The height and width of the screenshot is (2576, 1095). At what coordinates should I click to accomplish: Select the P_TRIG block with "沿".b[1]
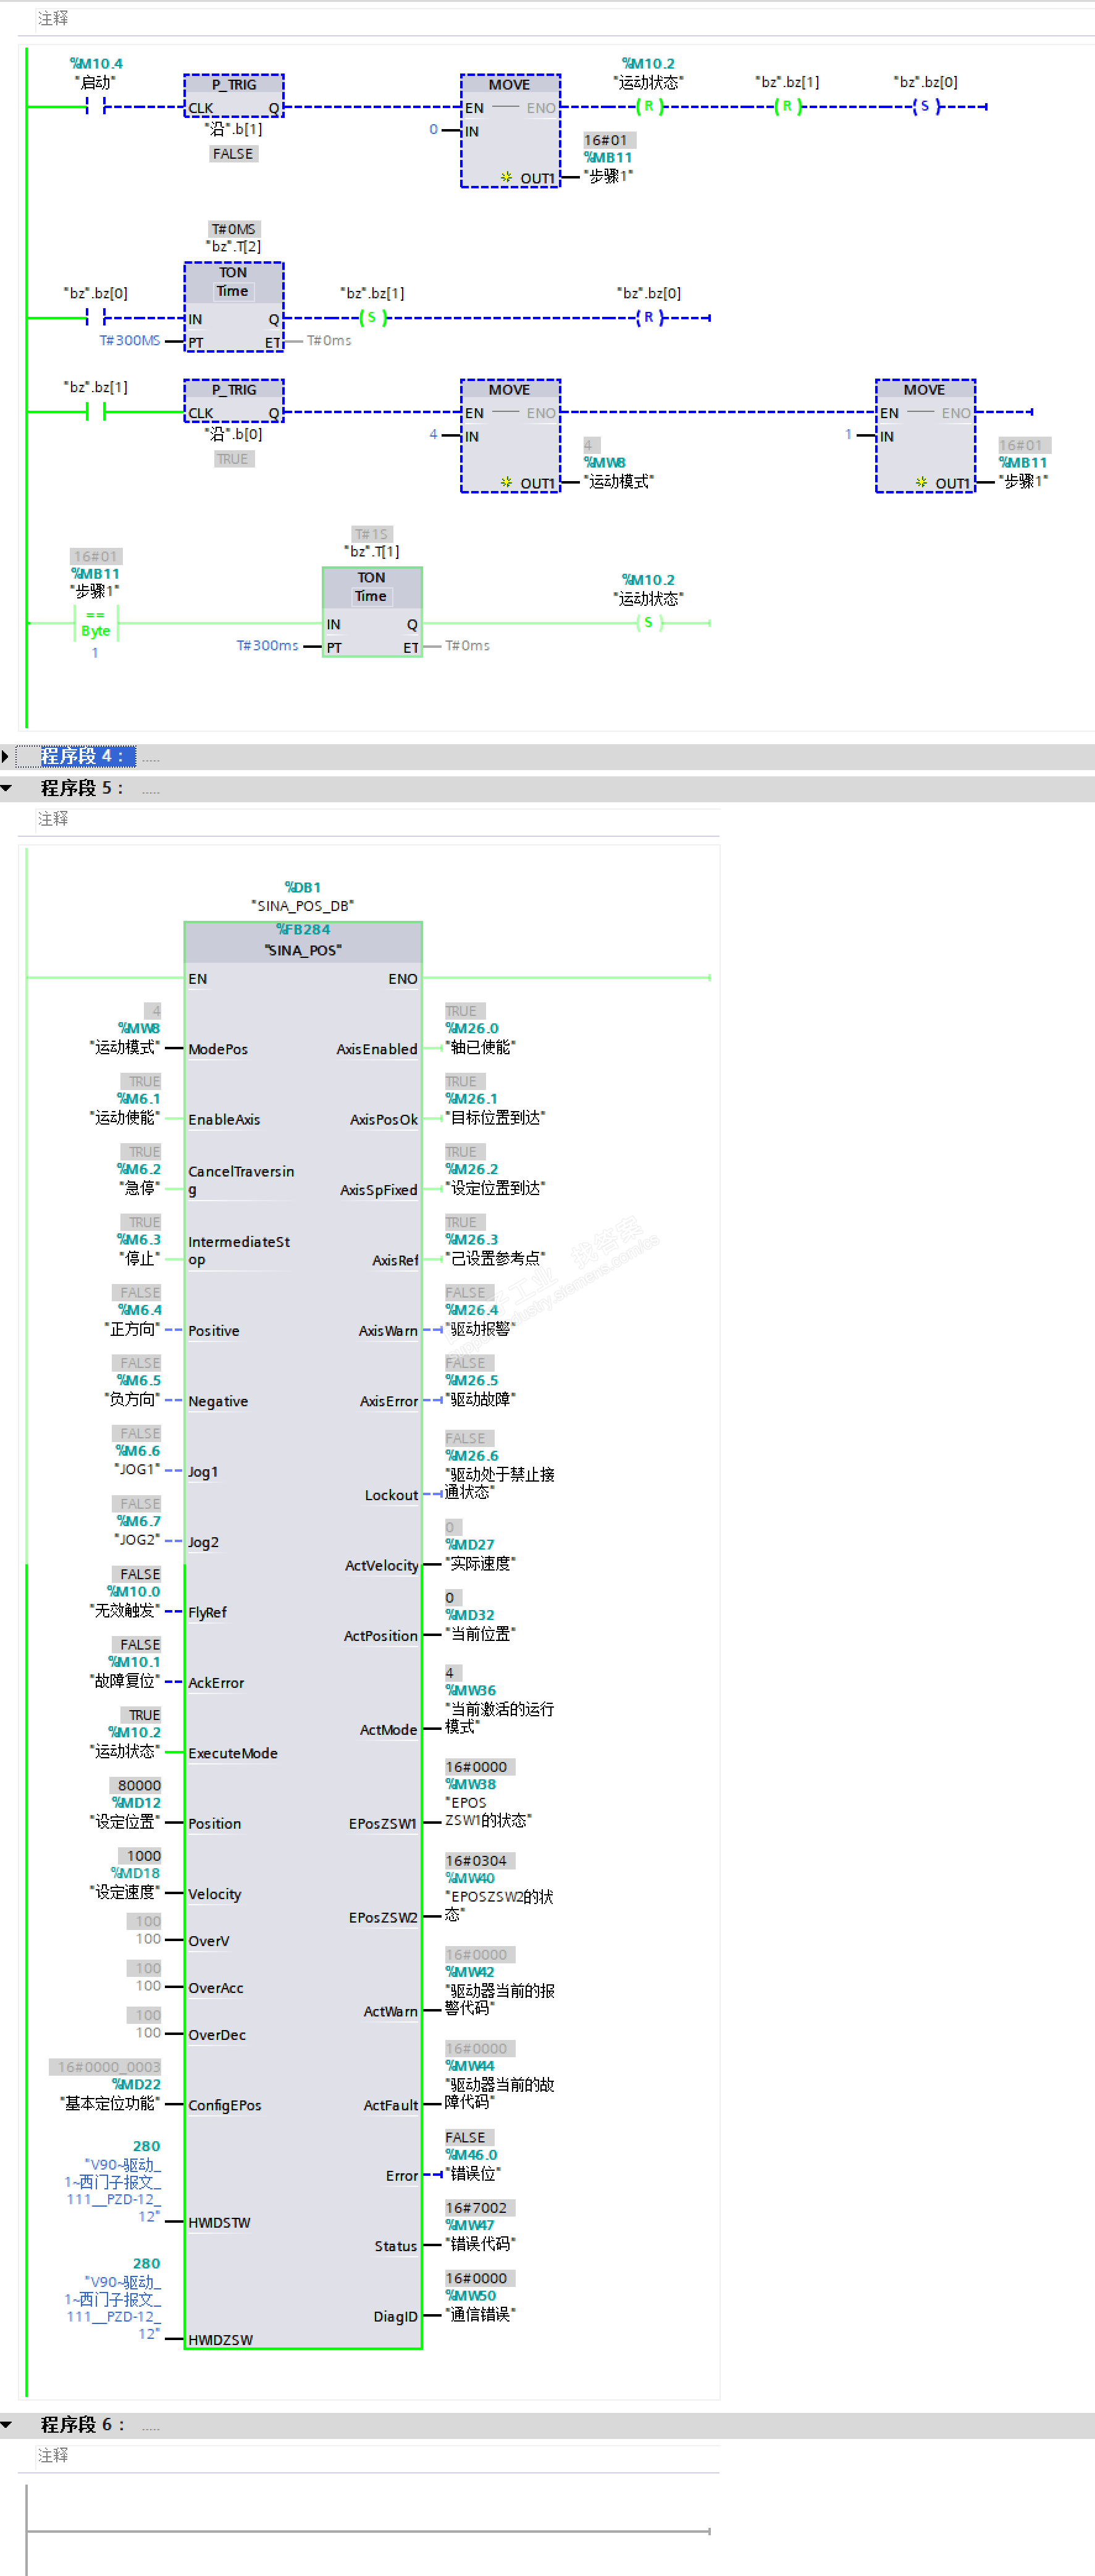tap(234, 96)
